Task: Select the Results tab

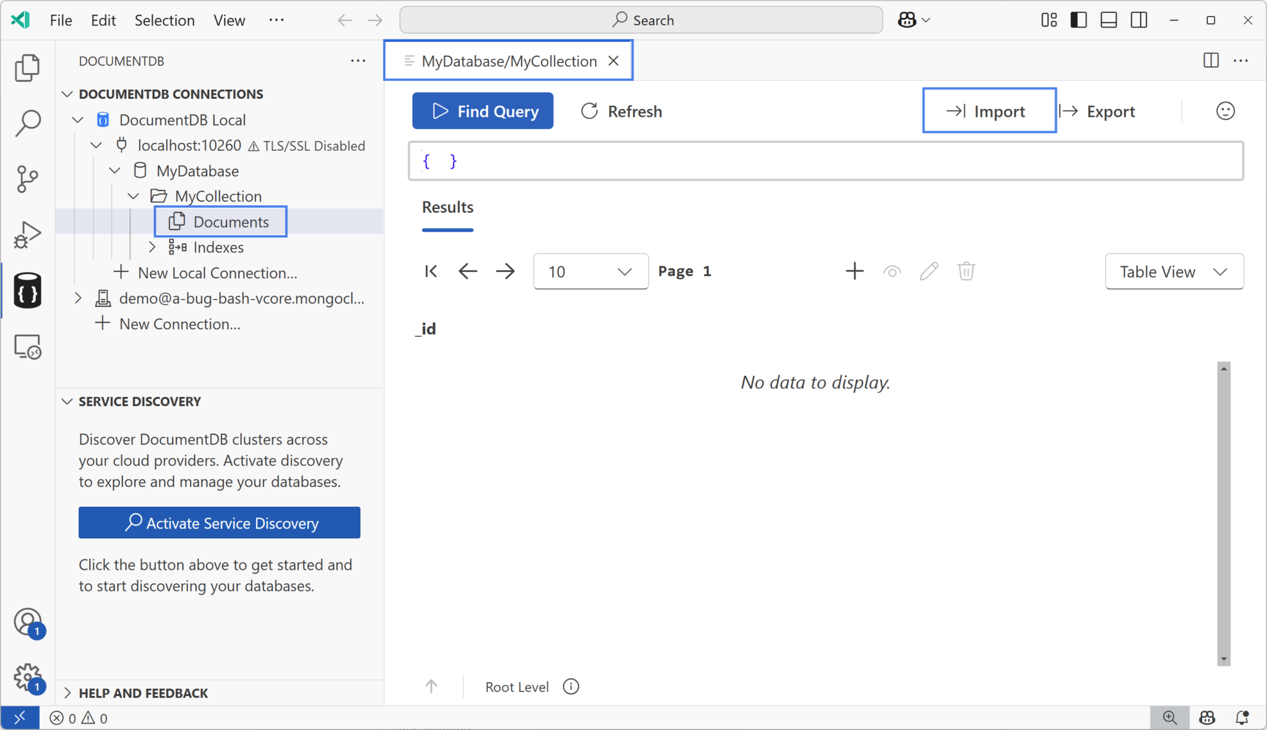Action: tap(447, 208)
